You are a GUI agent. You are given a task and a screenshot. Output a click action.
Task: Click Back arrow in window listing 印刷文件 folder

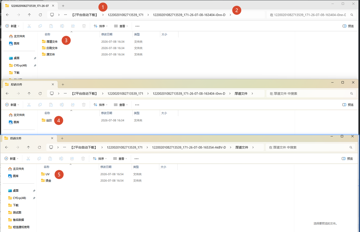tap(8, 15)
